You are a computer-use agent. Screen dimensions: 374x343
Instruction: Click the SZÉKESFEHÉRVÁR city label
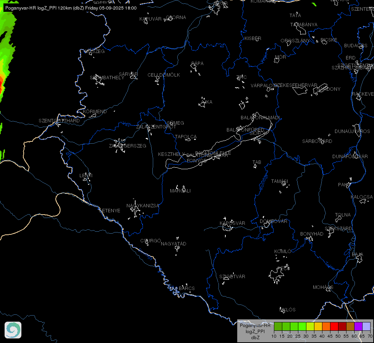(296, 85)
